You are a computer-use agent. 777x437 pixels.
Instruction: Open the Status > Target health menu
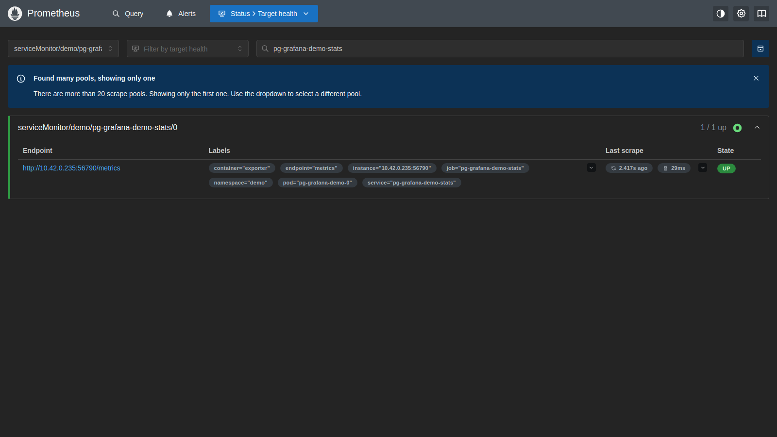tap(264, 14)
